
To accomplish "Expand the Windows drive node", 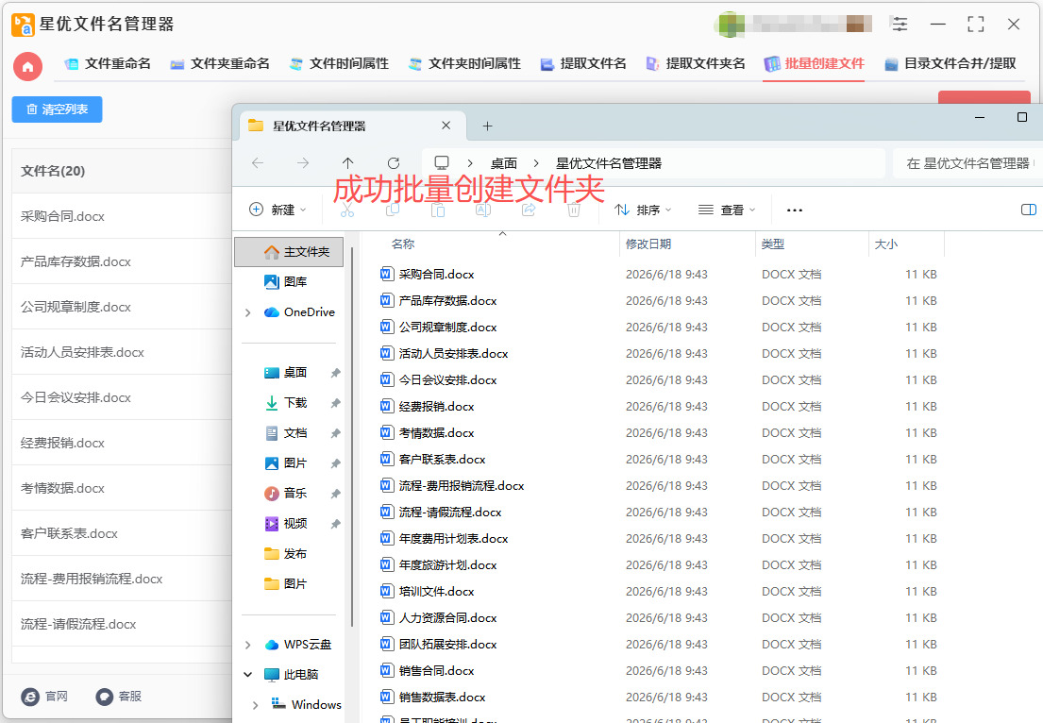I will 256,705.
